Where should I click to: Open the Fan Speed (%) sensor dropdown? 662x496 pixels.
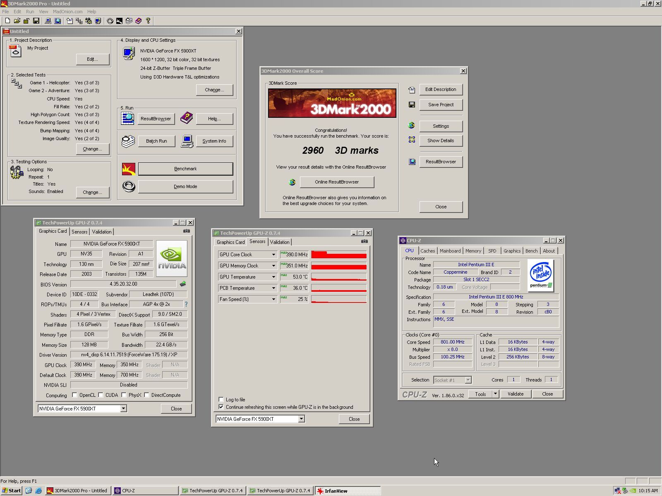pyautogui.click(x=273, y=299)
